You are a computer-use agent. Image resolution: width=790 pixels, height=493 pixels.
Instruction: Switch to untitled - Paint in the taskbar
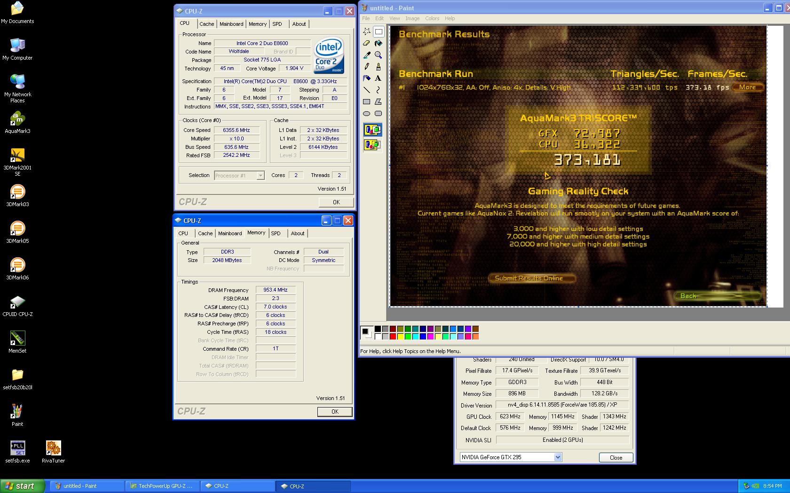coord(87,486)
